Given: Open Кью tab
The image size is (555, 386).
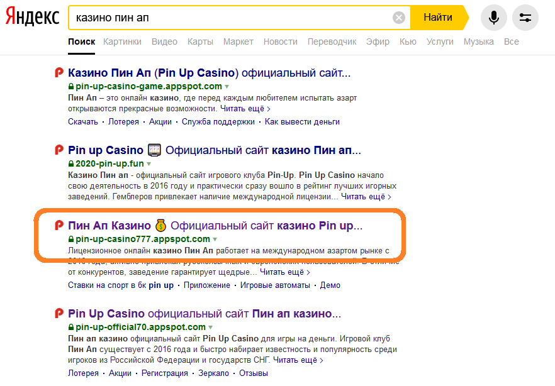Looking at the screenshot, I should (x=408, y=41).
